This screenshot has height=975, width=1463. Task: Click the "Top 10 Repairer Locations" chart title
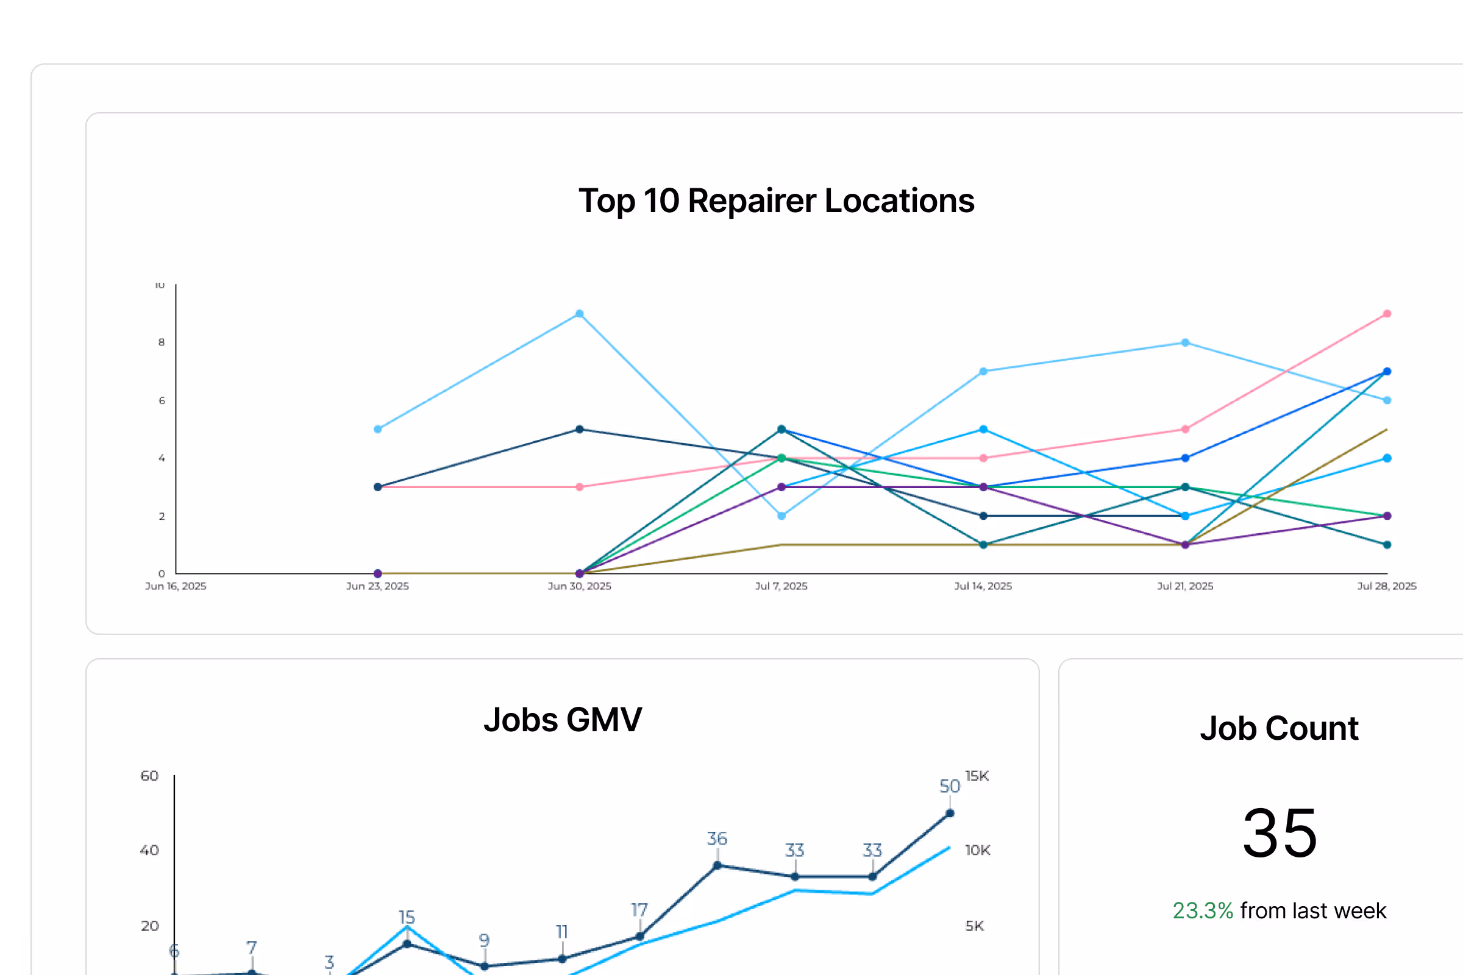(x=776, y=201)
